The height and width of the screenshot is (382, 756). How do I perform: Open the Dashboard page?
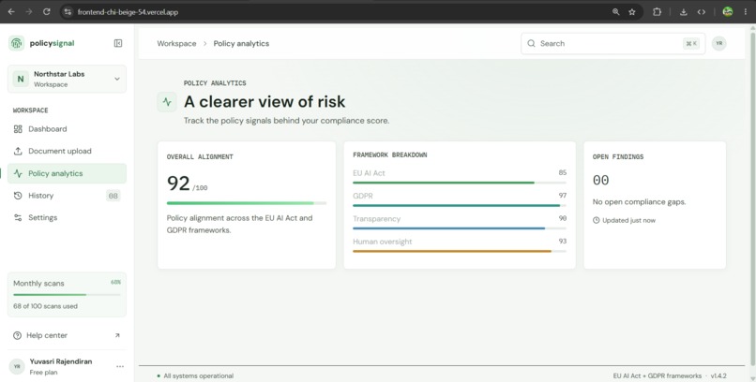[x=67, y=129]
